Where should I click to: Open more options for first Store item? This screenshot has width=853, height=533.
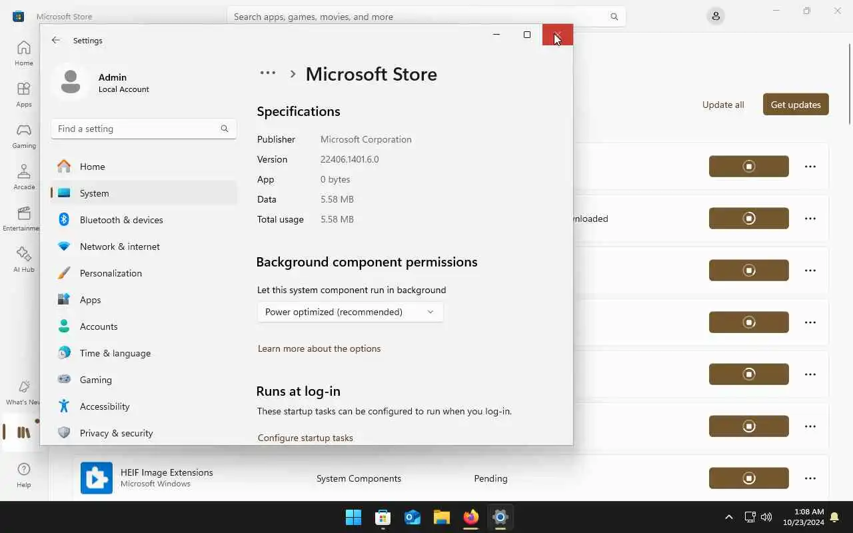(x=810, y=167)
